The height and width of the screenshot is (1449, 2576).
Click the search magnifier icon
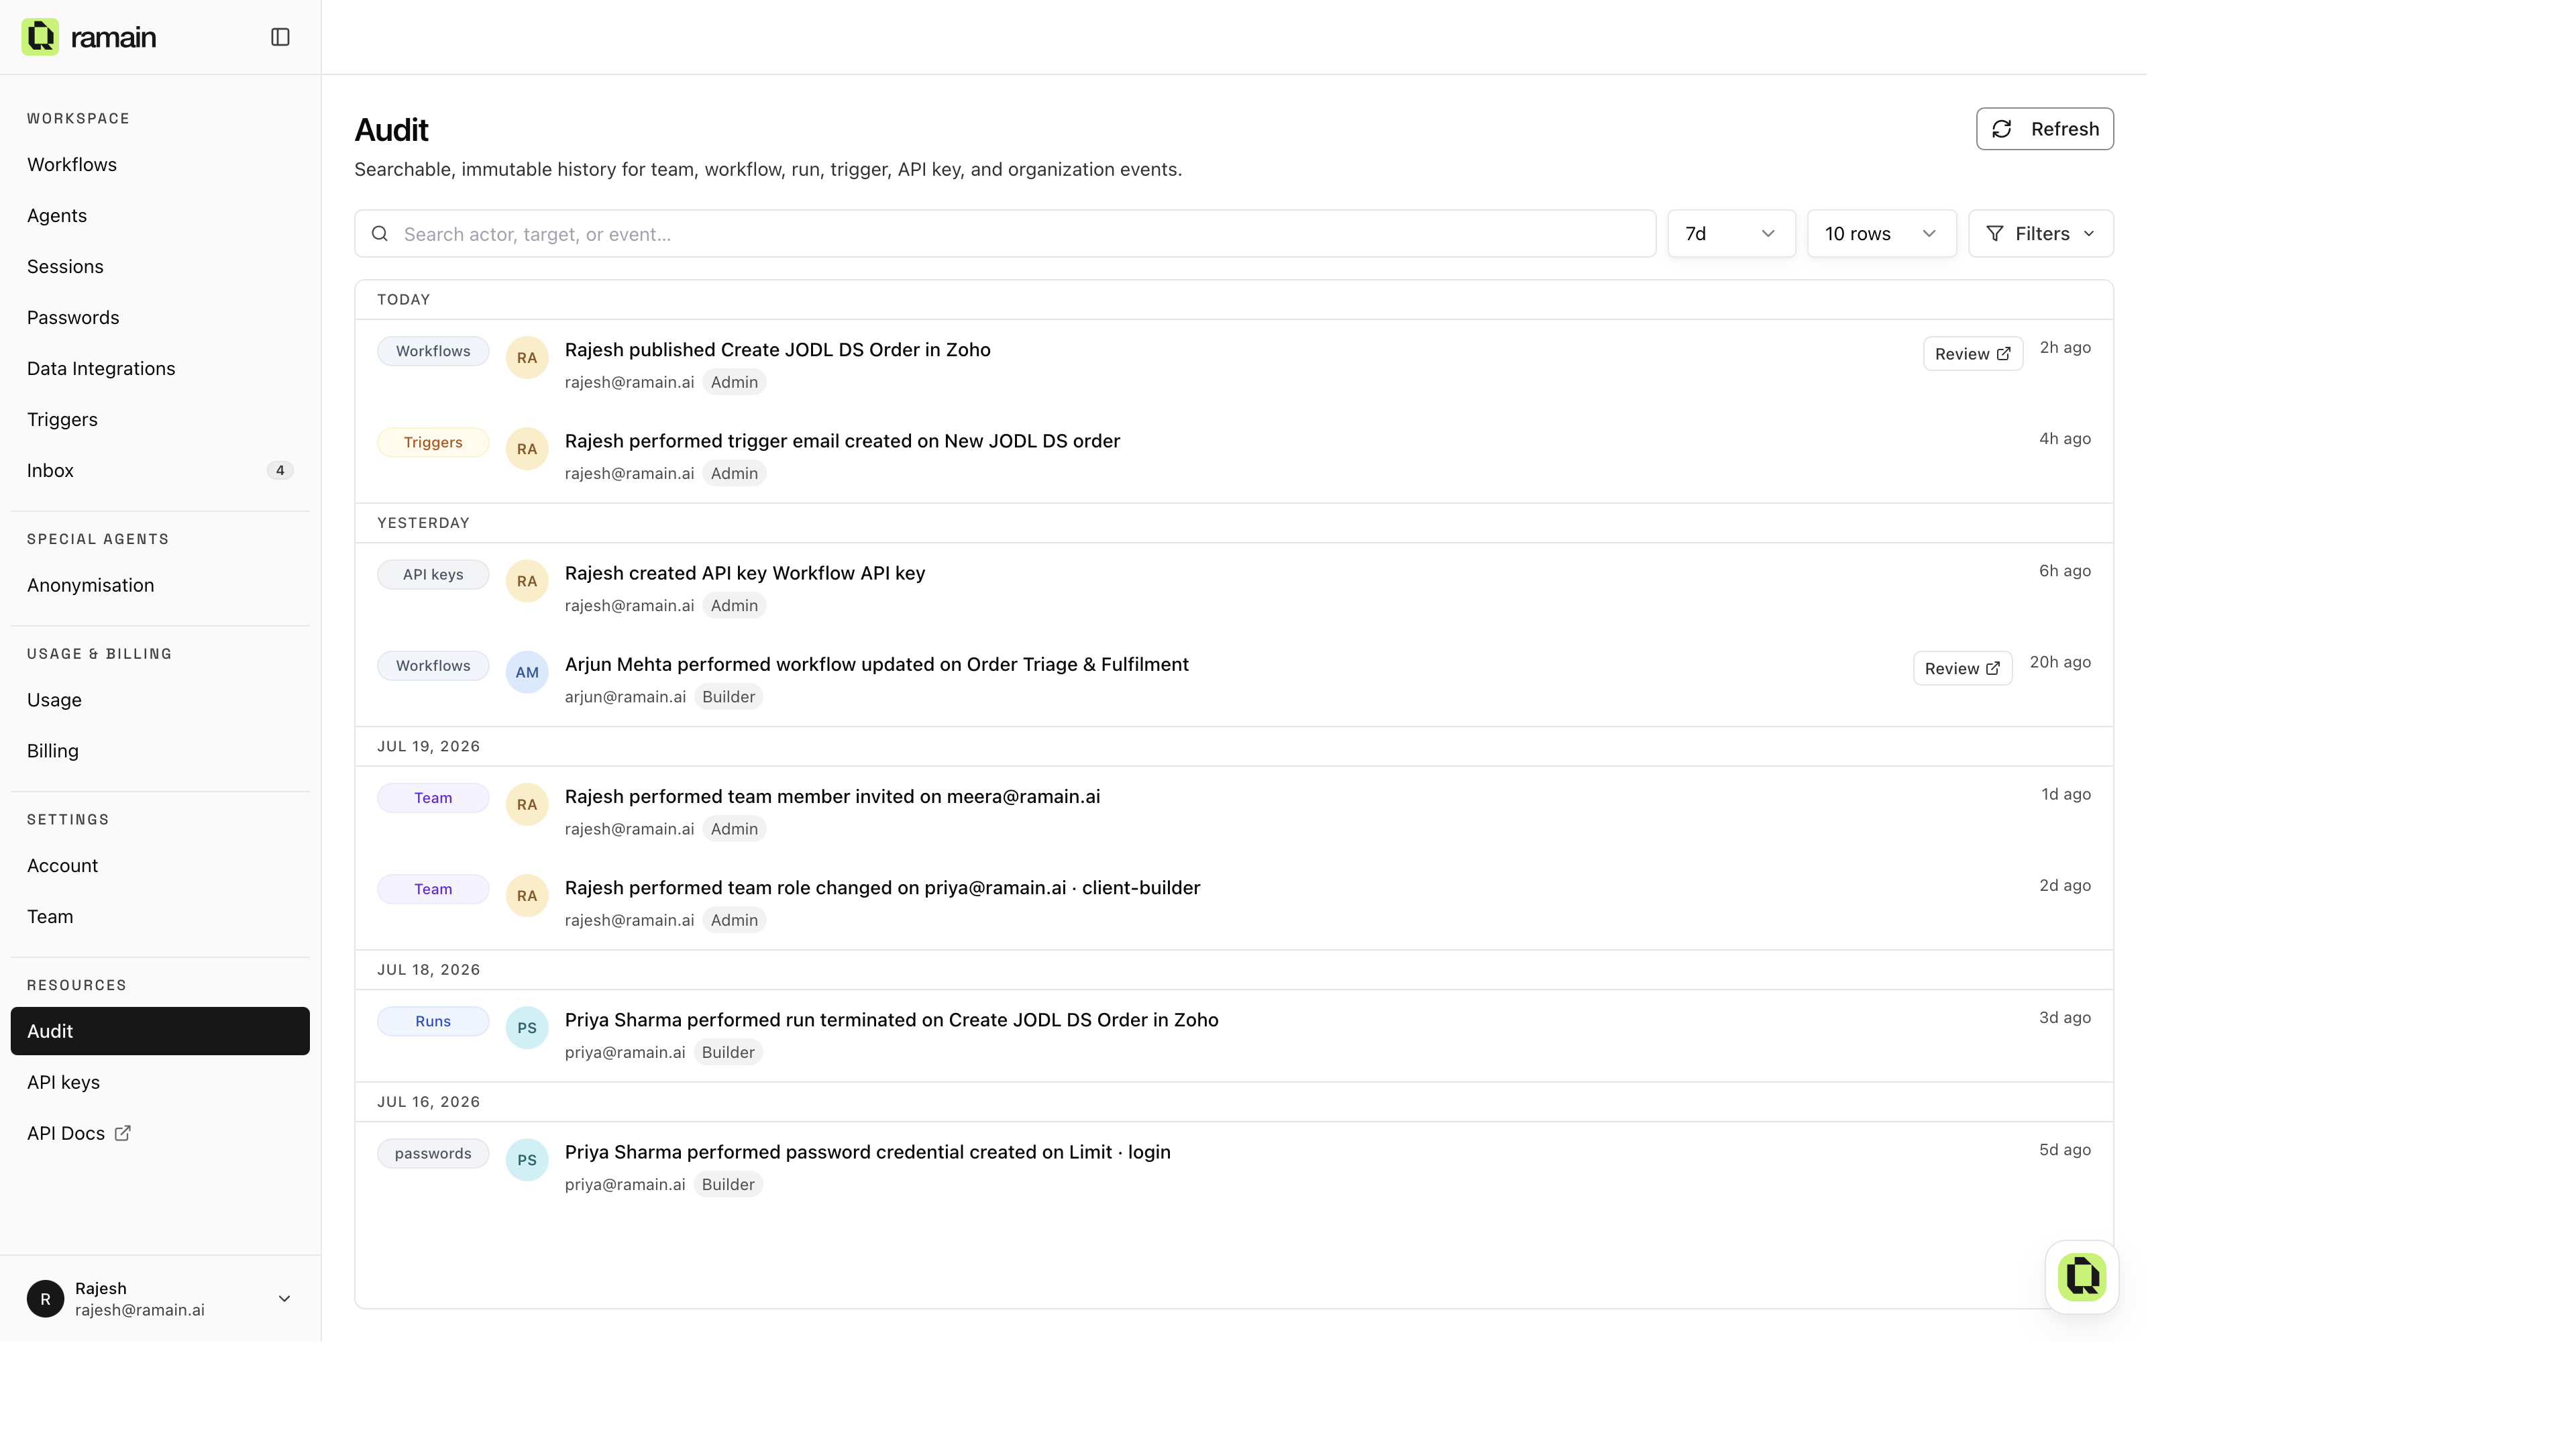click(380, 234)
